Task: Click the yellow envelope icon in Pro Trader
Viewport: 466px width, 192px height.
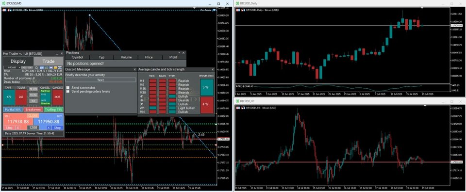Action: [x=55, y=67]
